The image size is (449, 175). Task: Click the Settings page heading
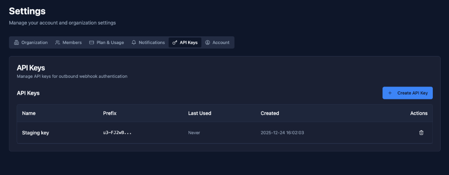click(x=27, y=11)
